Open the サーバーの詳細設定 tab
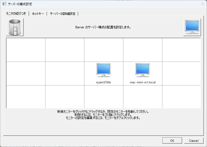 [x=63, y=14]
